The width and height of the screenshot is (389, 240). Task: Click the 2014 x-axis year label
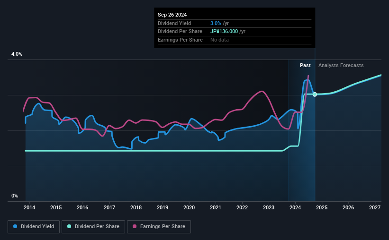29,207
